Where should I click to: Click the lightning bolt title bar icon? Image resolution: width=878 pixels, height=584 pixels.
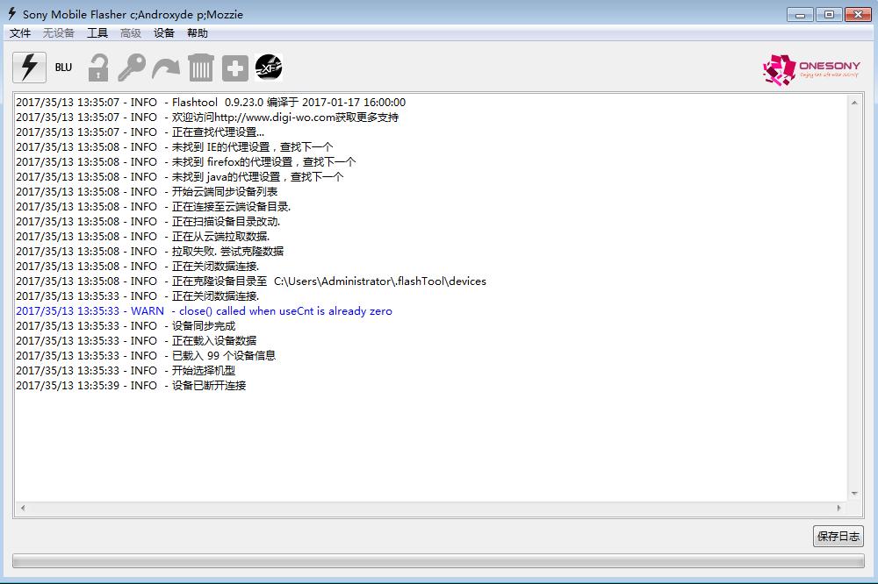pyautogui.click(x=11, y=13)
